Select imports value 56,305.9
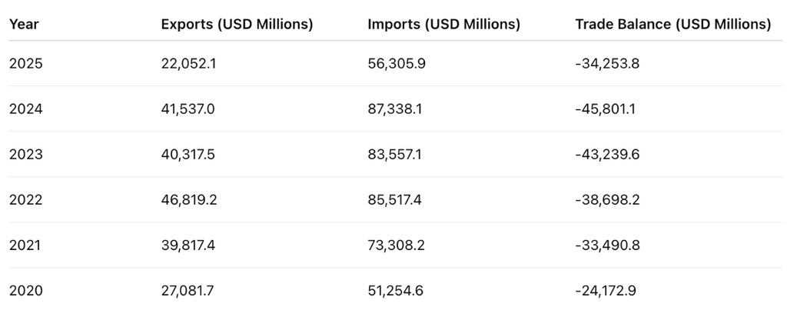 (x=397, y=64)
